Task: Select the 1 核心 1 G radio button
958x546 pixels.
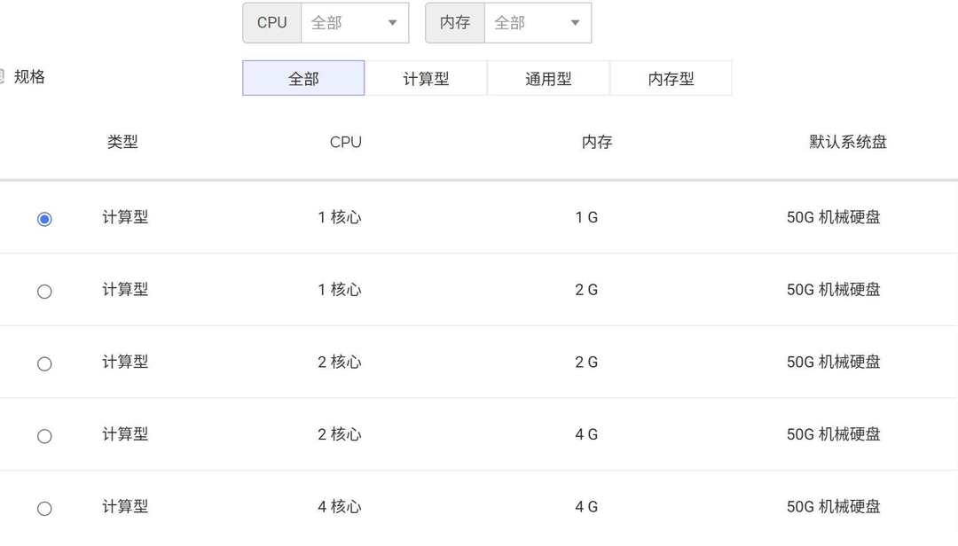Action: (x=44, y=219)
